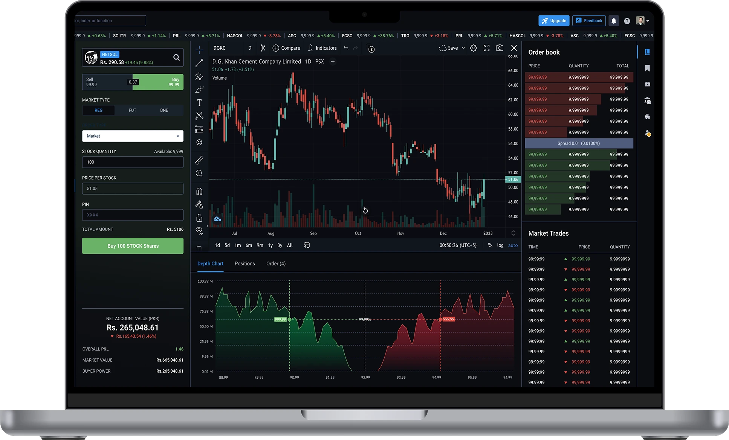Open the Market order type dropdown

coord(133,136)
